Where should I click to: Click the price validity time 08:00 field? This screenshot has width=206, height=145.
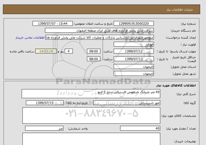(94, 59)
